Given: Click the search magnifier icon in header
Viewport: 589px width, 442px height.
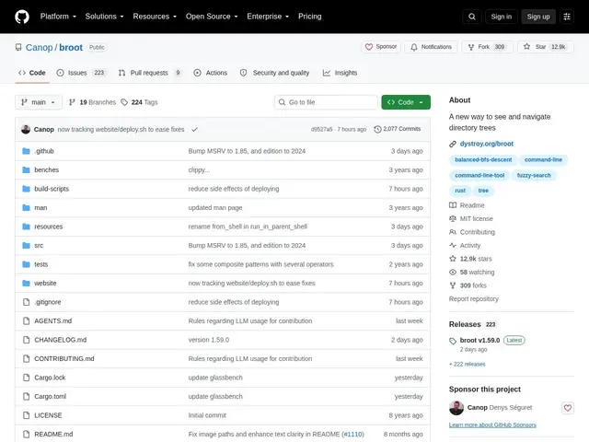Looking at the screenshot, I should coord(472,17).
